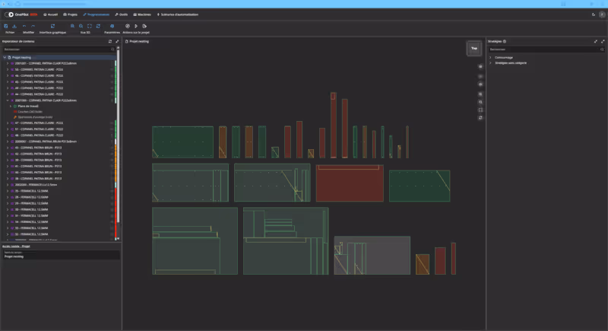This screenshot has height=331, width=608.
Task: Click the green status bar beside row 48
Action: (x=116, y=135)
